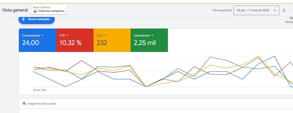Image resolution: width=293 pixels, height=113 pixels.
Task: Select the blue 24,00 conversions value
Action: click(x=31, y=43)
